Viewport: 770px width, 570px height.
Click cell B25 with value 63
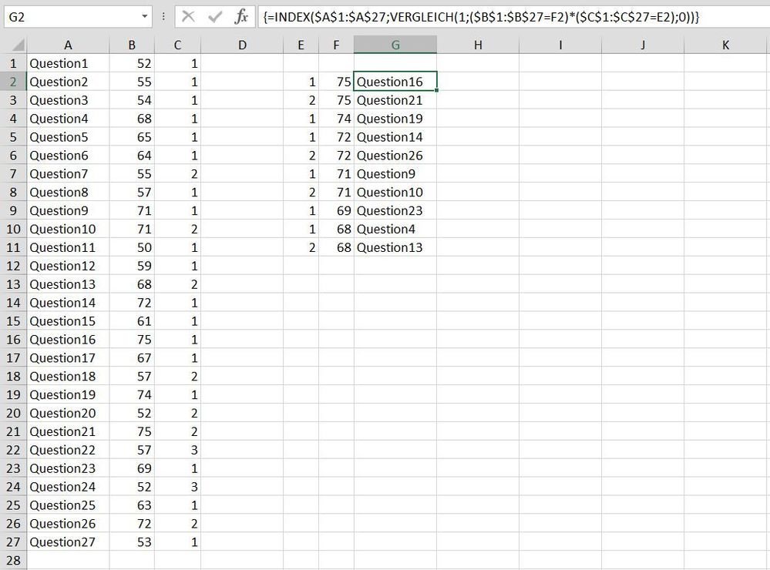[132, 505]
